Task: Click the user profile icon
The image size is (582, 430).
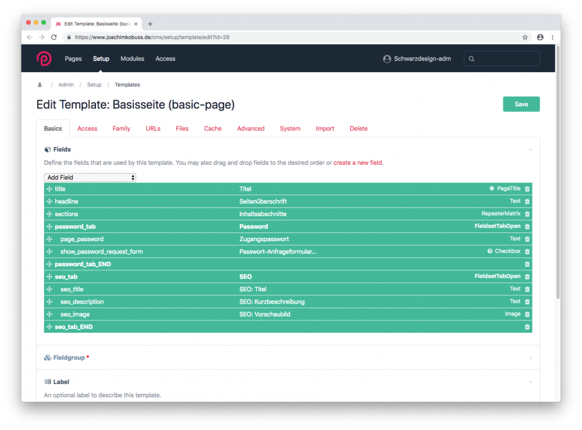Action: click(x=387, y=59)
